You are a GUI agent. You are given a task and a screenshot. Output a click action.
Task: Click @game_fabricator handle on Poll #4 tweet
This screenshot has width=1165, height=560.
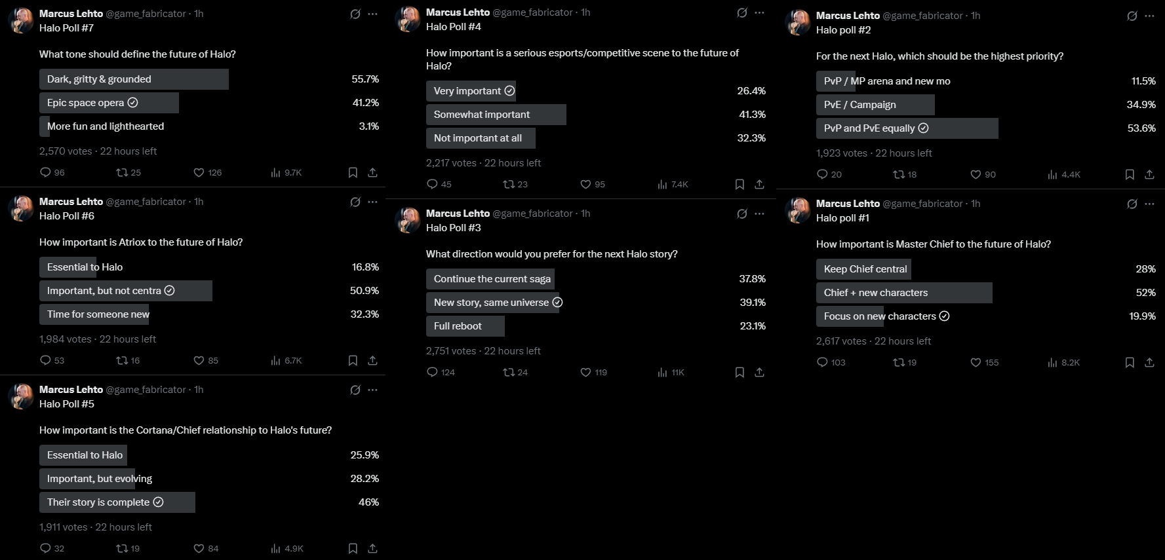tap(532, 12)
